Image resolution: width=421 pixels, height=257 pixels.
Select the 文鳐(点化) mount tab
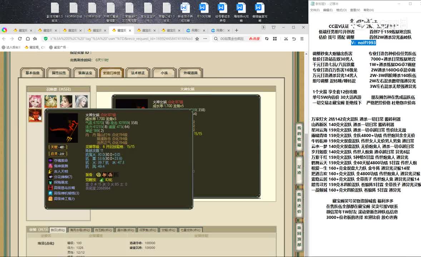tap(168, 230)
